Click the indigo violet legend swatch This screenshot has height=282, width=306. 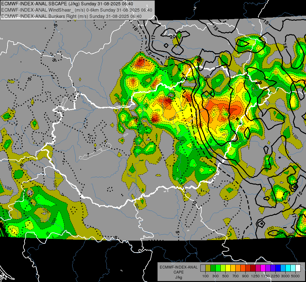(273, 268)
